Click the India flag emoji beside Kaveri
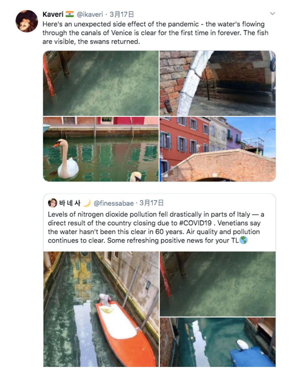Screen dimensions: 293x377 (x=69, y=14)
